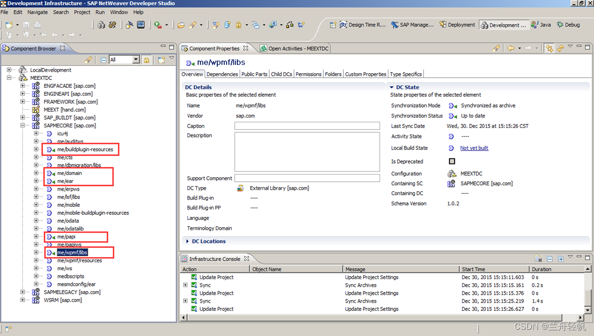The width and height of the screenshot is (594, 336).
Task: Click the clear console icon in Infrastructure Console
Action: [538, 259]
